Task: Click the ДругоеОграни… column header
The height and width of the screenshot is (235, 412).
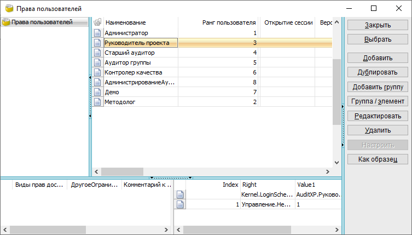Action: 94,185
